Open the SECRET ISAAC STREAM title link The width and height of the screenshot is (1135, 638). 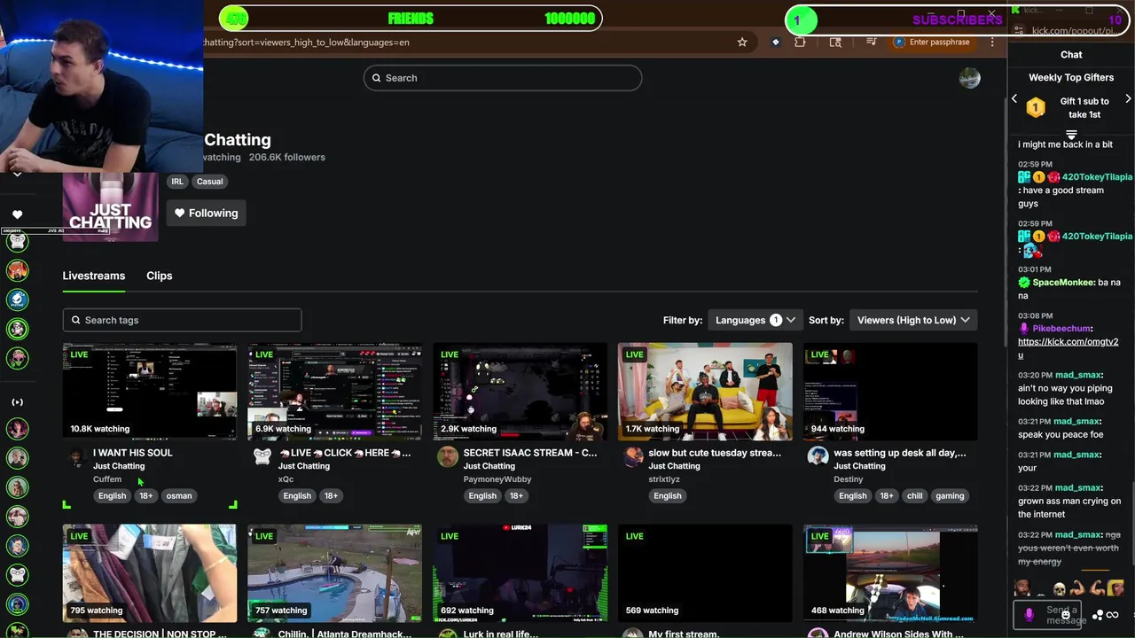530,453
